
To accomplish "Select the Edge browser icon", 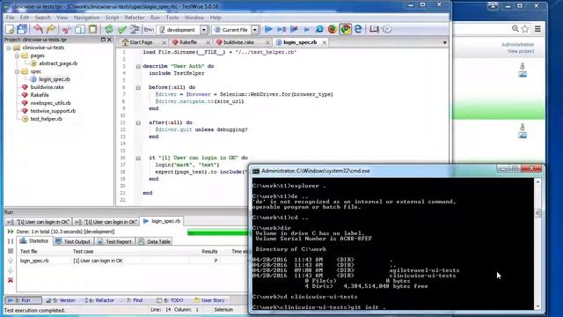I will [x=358, y=29].
